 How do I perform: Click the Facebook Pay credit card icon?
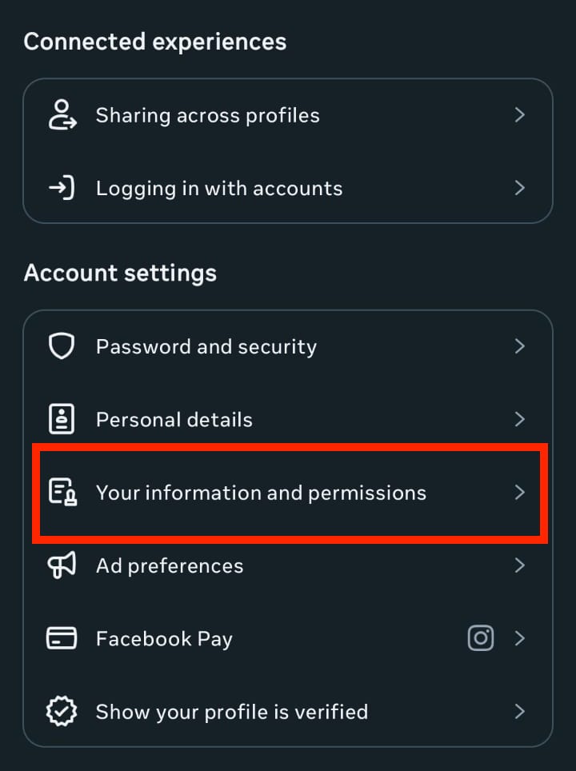[62, 638]
